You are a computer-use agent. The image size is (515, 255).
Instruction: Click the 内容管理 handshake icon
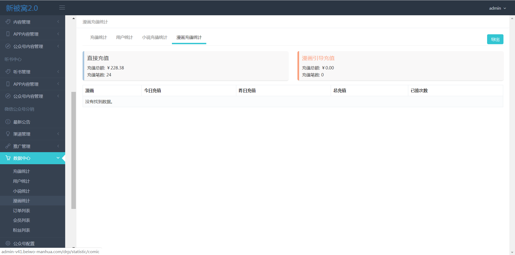click(8, 22)
